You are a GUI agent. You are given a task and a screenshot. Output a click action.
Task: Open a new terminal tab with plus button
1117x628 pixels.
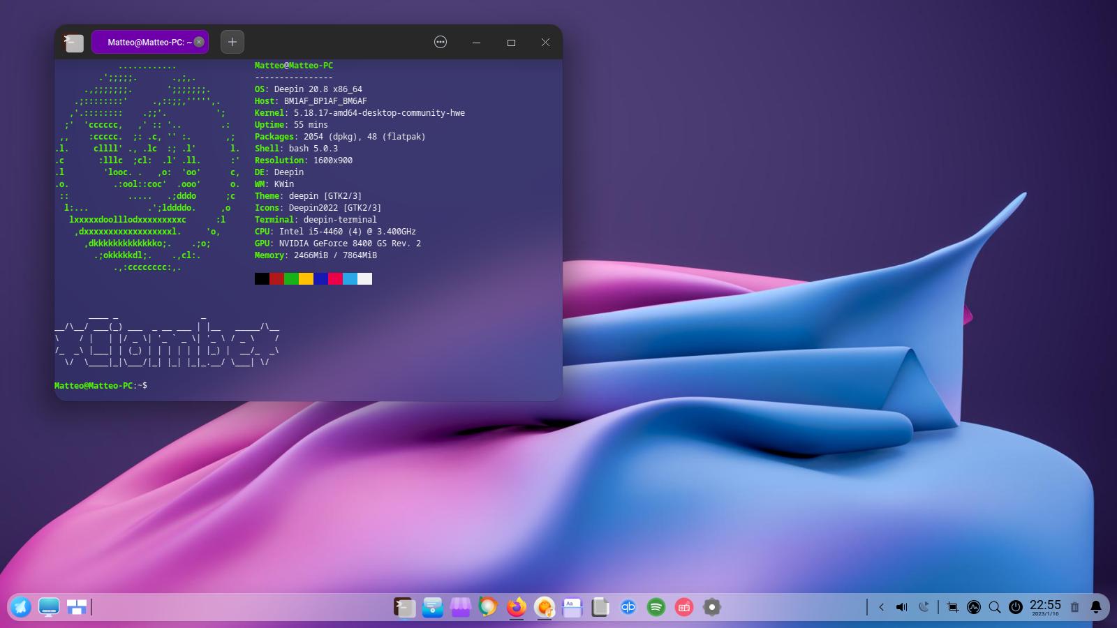232,42
